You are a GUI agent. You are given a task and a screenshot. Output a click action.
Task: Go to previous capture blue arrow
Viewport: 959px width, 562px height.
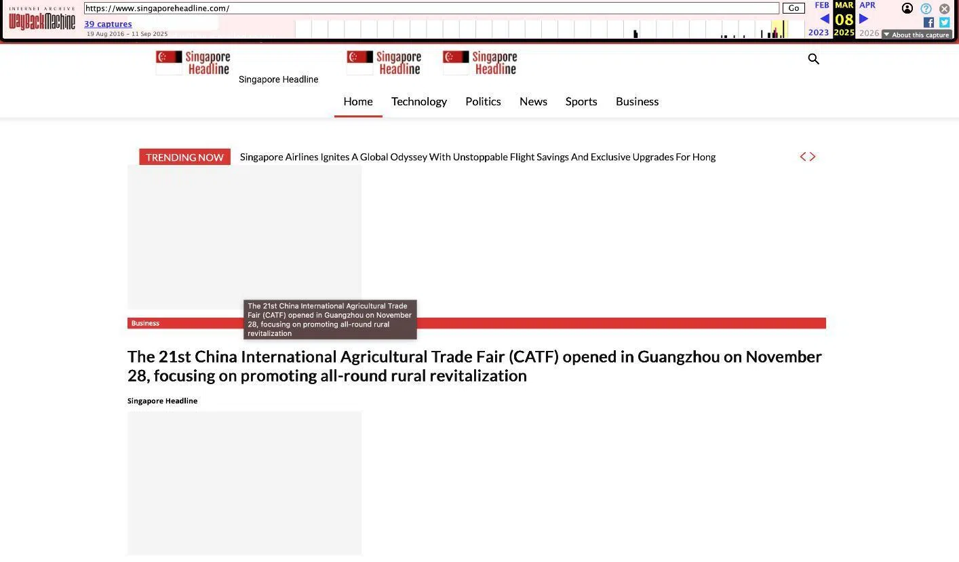825,19
